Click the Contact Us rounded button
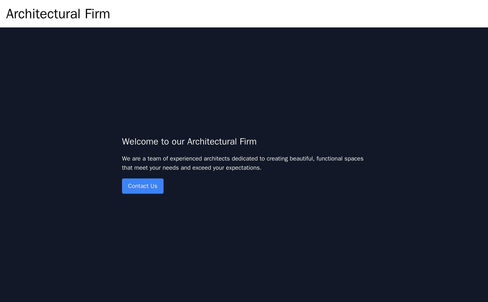 point(142,186)
